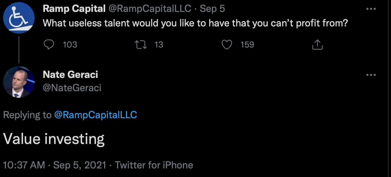The image size is (391, 177).
Task: Click the share upload icon
Action: pyautogui.click(x=317, y=45)
